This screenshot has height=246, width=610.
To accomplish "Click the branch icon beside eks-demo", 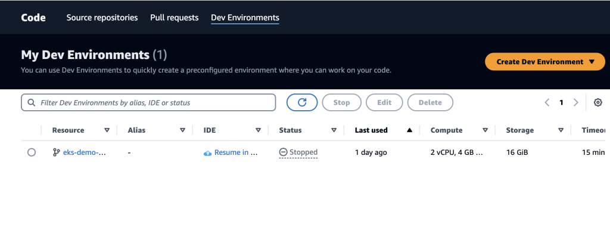I will 57,152.
